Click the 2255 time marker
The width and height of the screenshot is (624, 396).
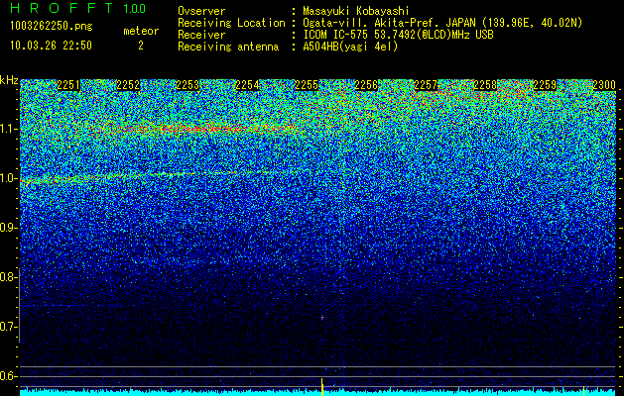307,85
